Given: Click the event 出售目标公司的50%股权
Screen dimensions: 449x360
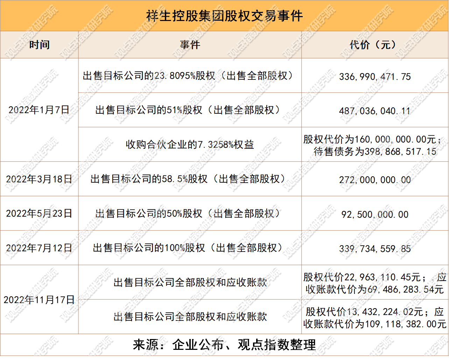Looking at the screenshot, I should point(190,213).
